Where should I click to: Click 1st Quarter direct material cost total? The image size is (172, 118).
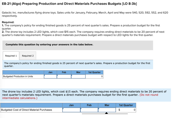click(x=126, y=110)
